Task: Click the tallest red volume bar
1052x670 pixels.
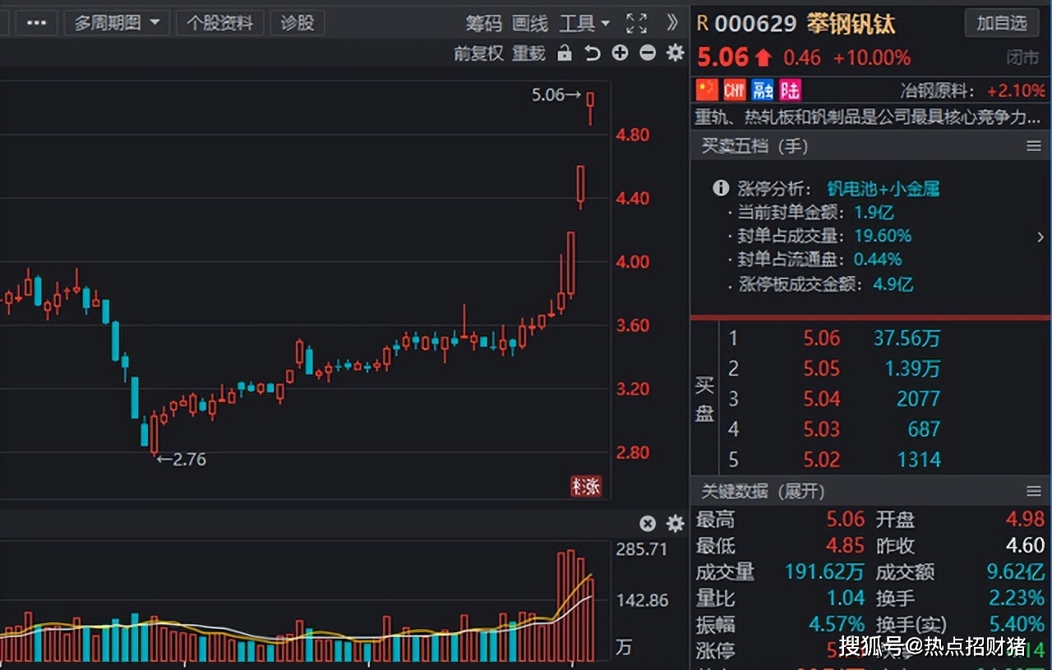Action: point(570,606)
